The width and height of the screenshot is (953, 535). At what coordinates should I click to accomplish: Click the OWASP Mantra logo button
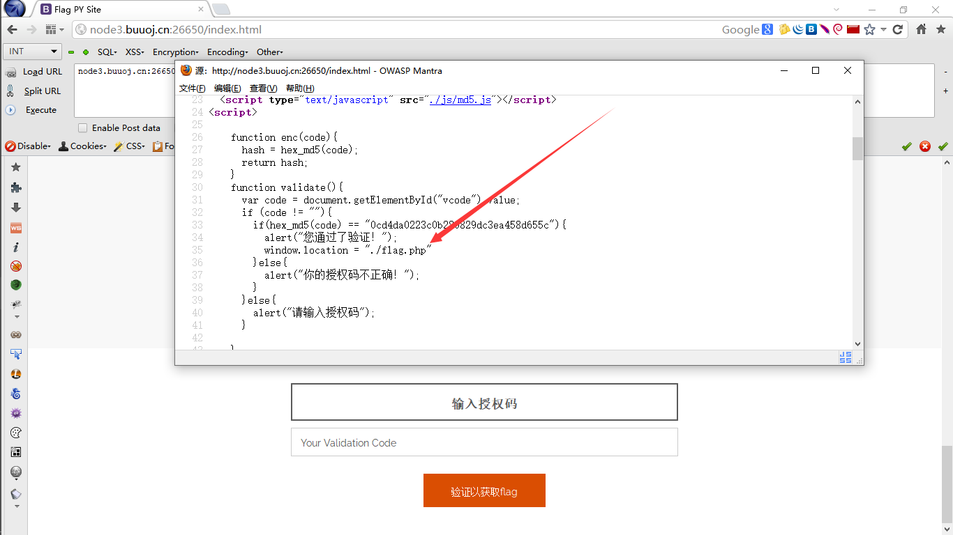[x=14, y=8]
